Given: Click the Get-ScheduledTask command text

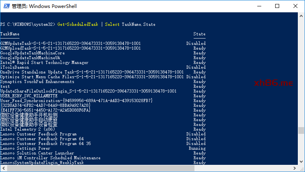Looking at the screenshot, I should click(78, 24).
